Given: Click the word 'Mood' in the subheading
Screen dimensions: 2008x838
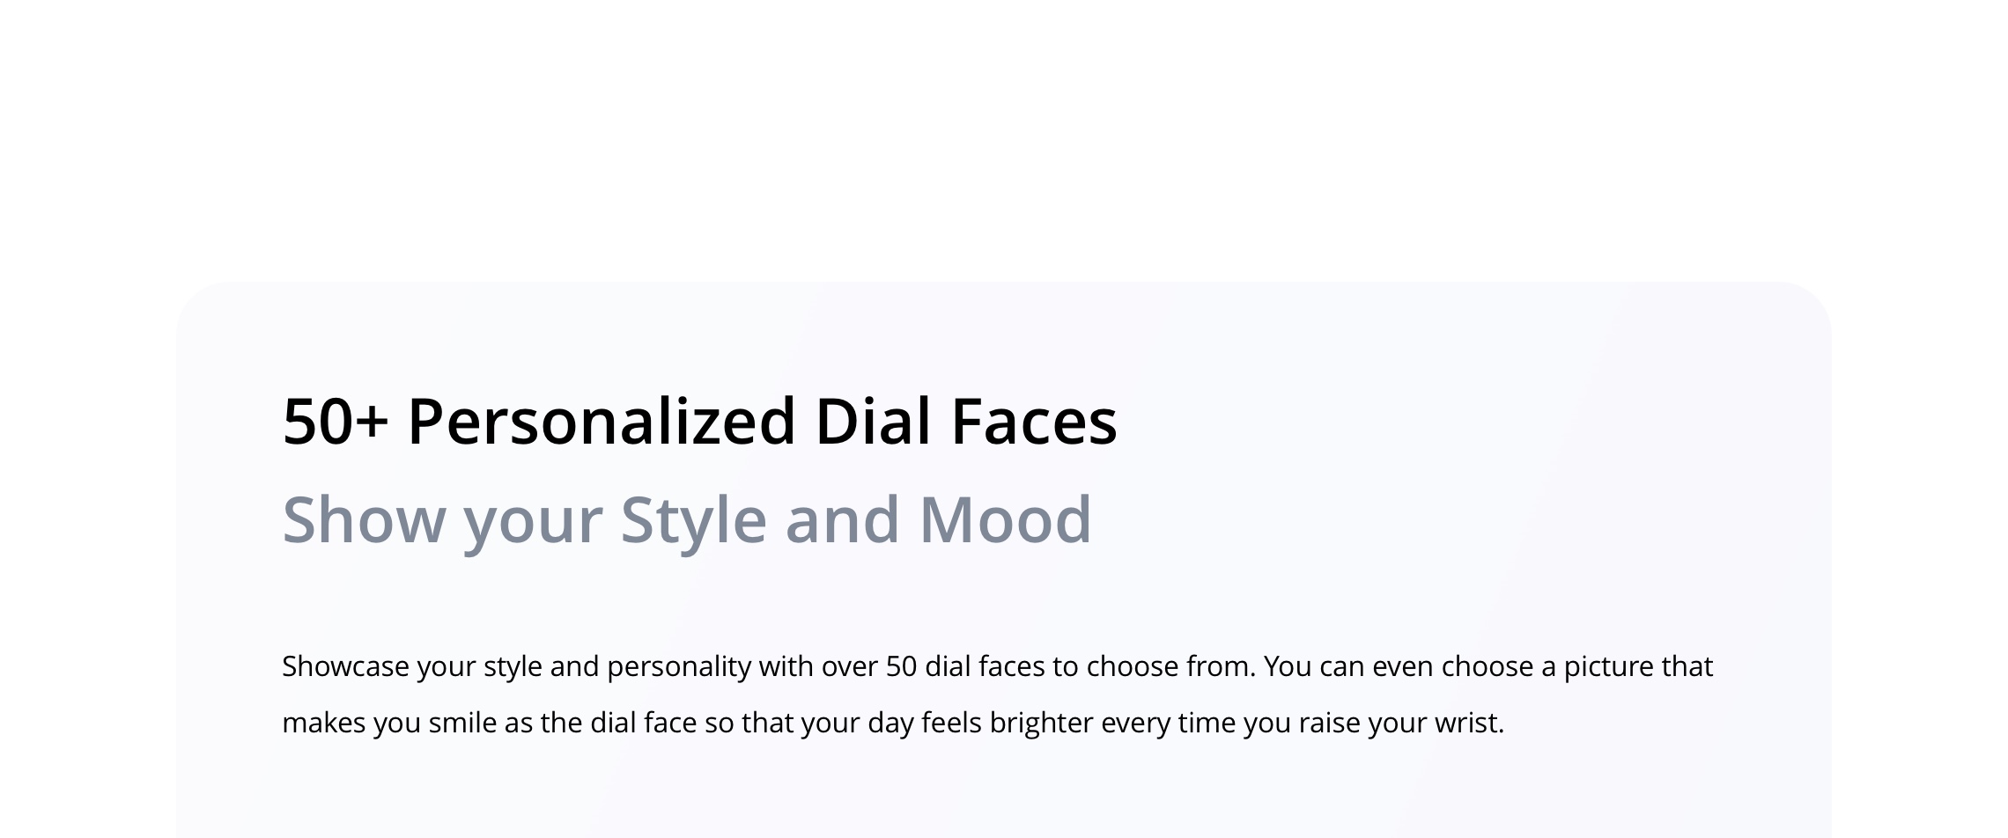Looking at the screenshot, I should point(1005,520).
